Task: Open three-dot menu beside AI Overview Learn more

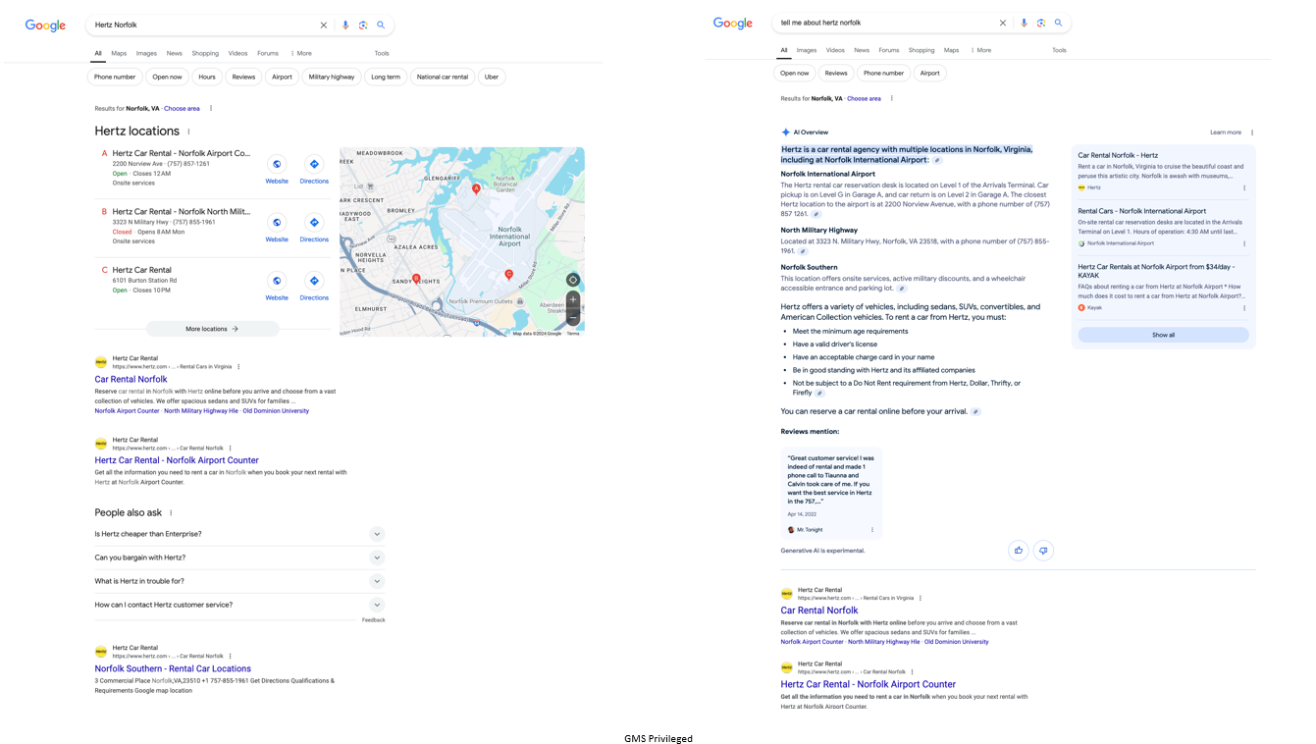Action: click(1252, 133)
